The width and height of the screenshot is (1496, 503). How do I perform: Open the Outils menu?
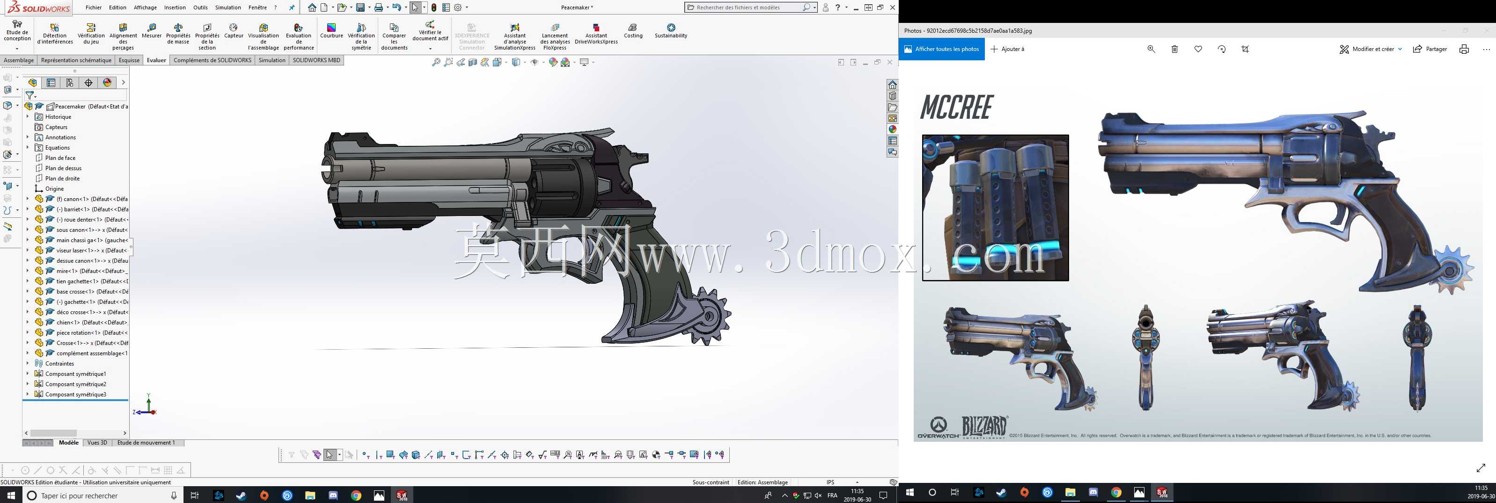200,7
